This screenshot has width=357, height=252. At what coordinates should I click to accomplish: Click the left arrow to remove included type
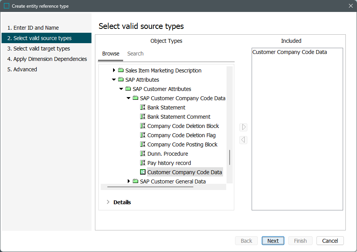[244, 140]
